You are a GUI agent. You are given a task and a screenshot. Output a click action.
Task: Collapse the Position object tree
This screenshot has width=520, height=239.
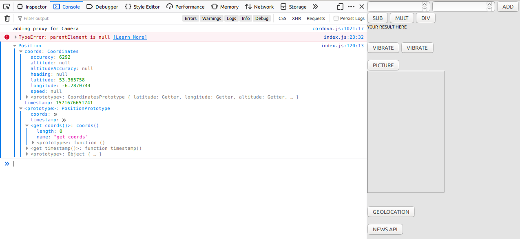[15, 46]
